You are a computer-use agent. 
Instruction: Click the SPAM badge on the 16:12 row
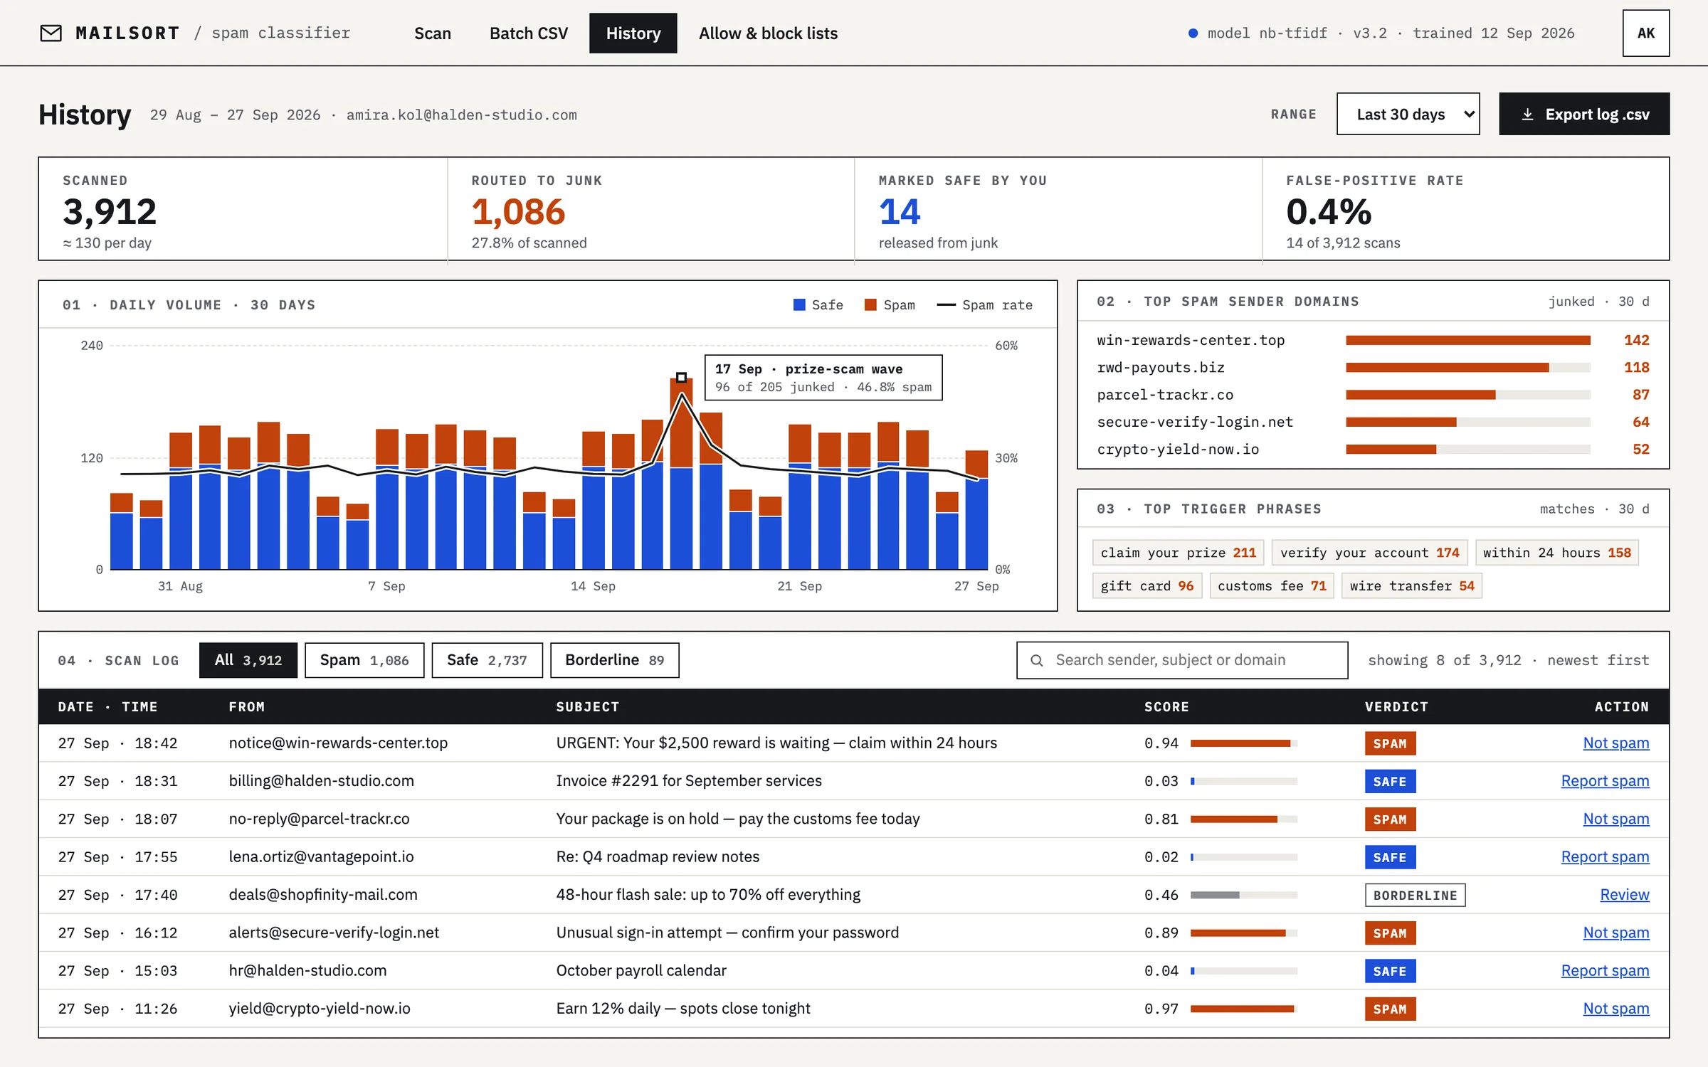click(x=1390, y=933)
